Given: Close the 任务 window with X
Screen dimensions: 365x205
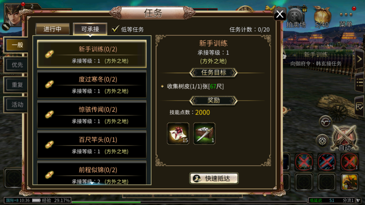Looking at the screenshot, I should [280, 14].
